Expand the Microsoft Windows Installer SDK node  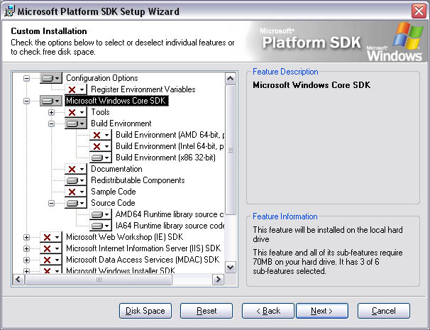coord(26,271)
